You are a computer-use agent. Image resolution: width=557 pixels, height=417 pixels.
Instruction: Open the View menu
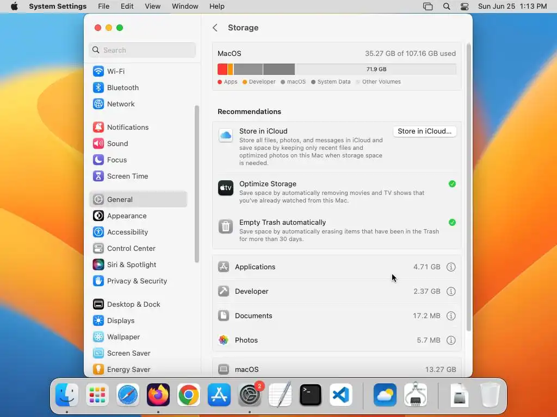coord(152,7)
